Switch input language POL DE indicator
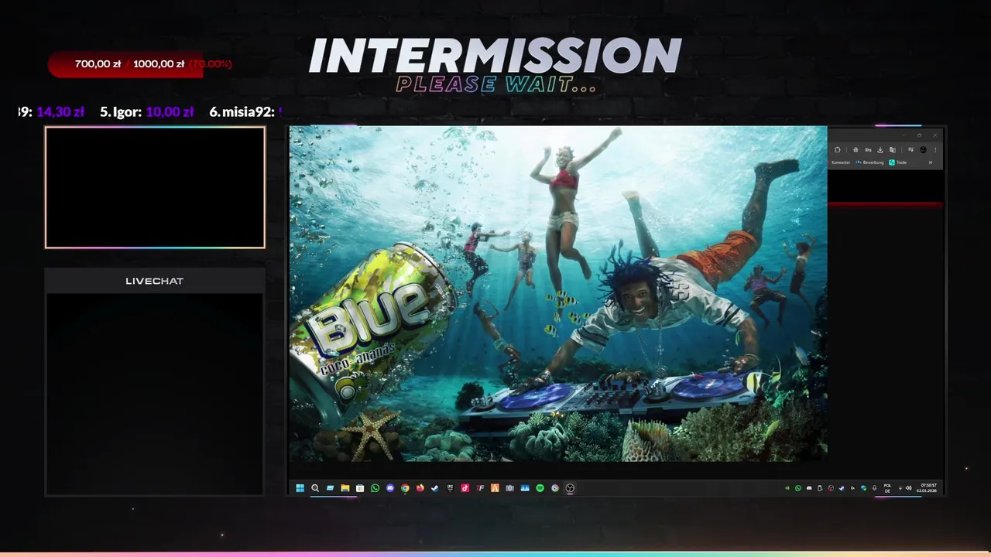Image resolution: width=991 pixels, height=557 pixels. [887, 488]
